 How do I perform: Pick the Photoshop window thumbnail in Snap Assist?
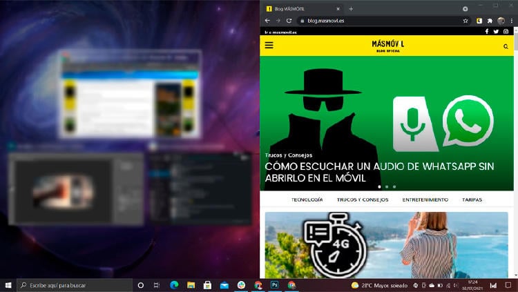tap(76, 189)
